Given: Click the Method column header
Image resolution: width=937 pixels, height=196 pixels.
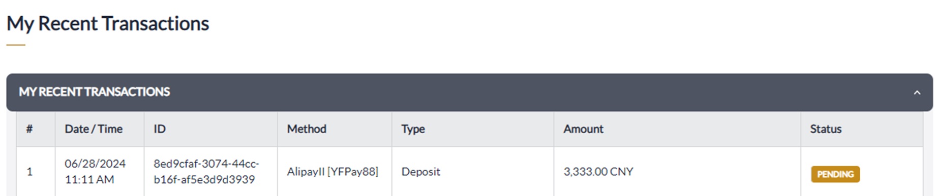Looking at the screenshot, I should pyautogui.click(x=307, y=129).
